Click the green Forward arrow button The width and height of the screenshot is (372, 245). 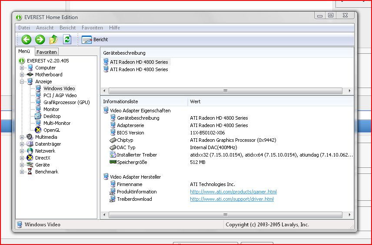(40, 39)
